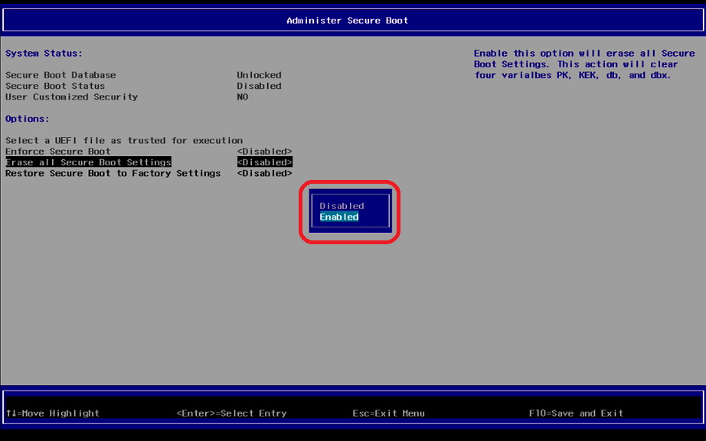Click the Unlocked Secure Boot Database value
The height and width of the screenshot is (441, 706).
[259, 75]
